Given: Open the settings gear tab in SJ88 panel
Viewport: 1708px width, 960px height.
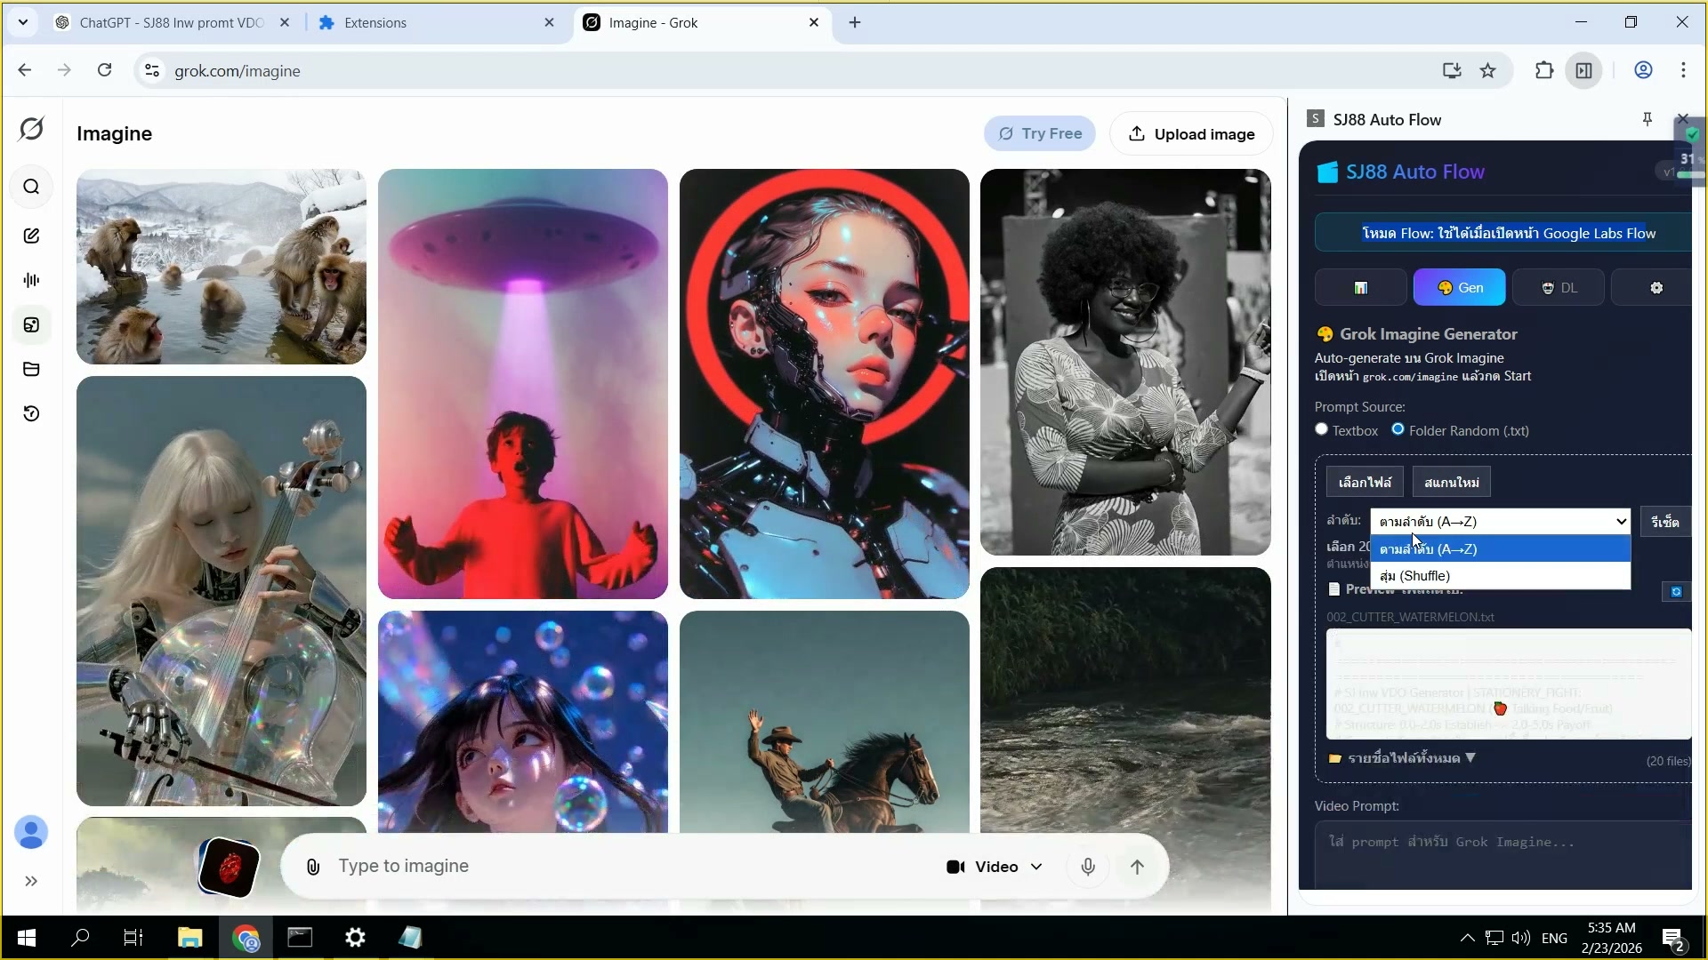Looking at the screenshot, I should [x=1656, y=288].
